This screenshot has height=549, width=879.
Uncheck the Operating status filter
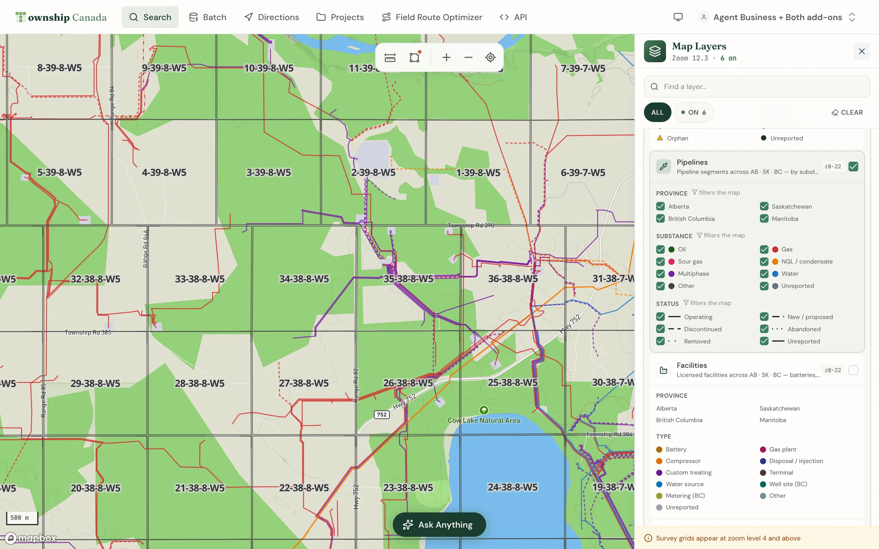click(660, 317)
